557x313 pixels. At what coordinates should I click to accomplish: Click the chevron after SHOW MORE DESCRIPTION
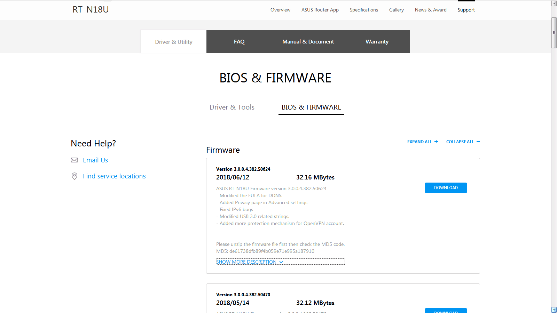[281, 262]
